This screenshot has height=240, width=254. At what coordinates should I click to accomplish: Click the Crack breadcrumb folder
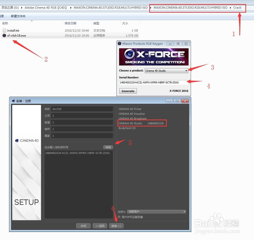237,8
